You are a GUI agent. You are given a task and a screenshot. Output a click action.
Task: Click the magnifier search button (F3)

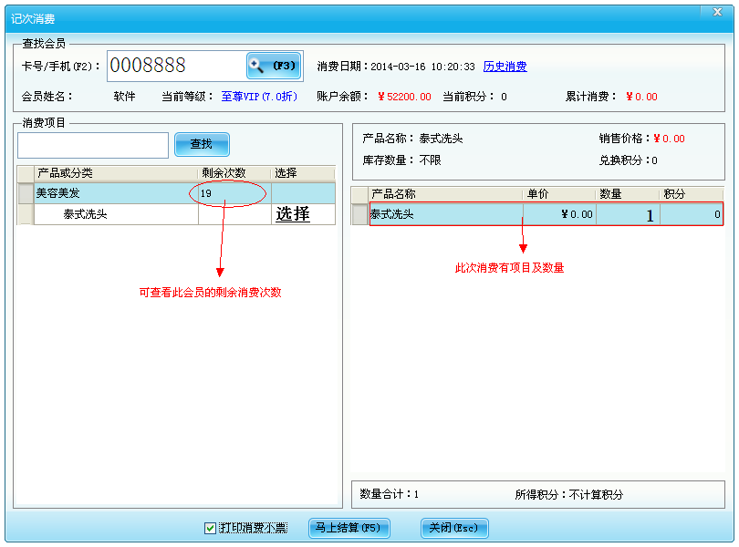tap(274, 66)
